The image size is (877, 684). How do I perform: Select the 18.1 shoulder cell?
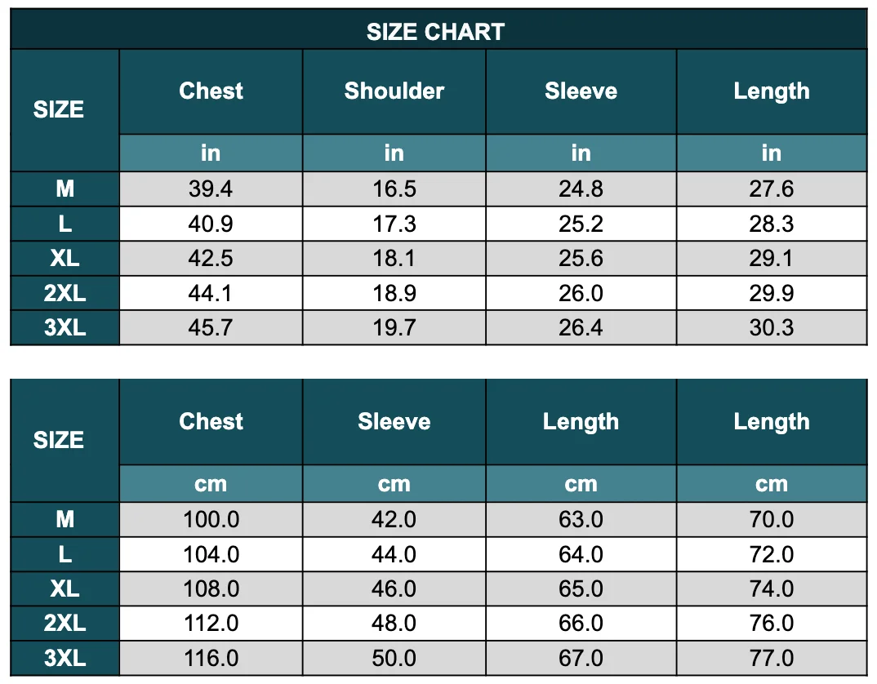tap(394, 259)
